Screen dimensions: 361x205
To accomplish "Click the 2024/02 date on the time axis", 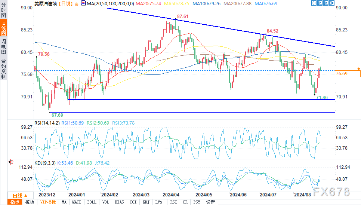I will click(109, 195).
